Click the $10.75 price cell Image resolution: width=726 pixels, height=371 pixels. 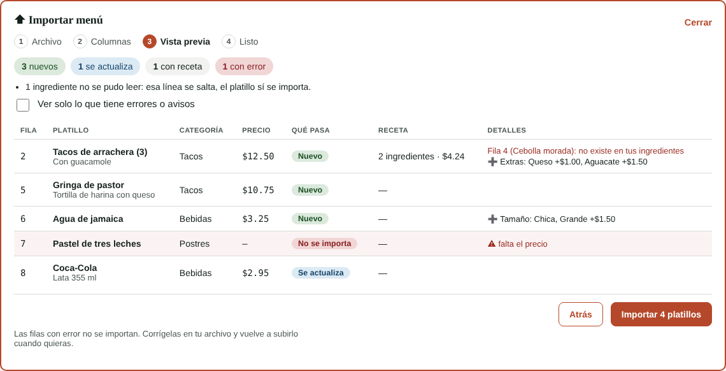(258, 191)
